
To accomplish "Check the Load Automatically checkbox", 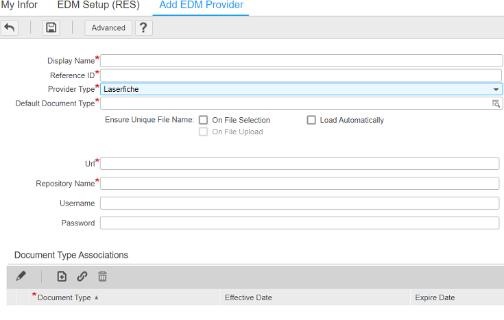I will coord(311,120).
